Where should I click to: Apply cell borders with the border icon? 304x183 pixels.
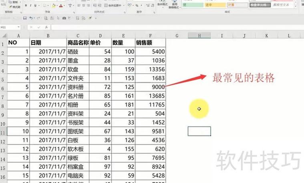pos(44,6)
